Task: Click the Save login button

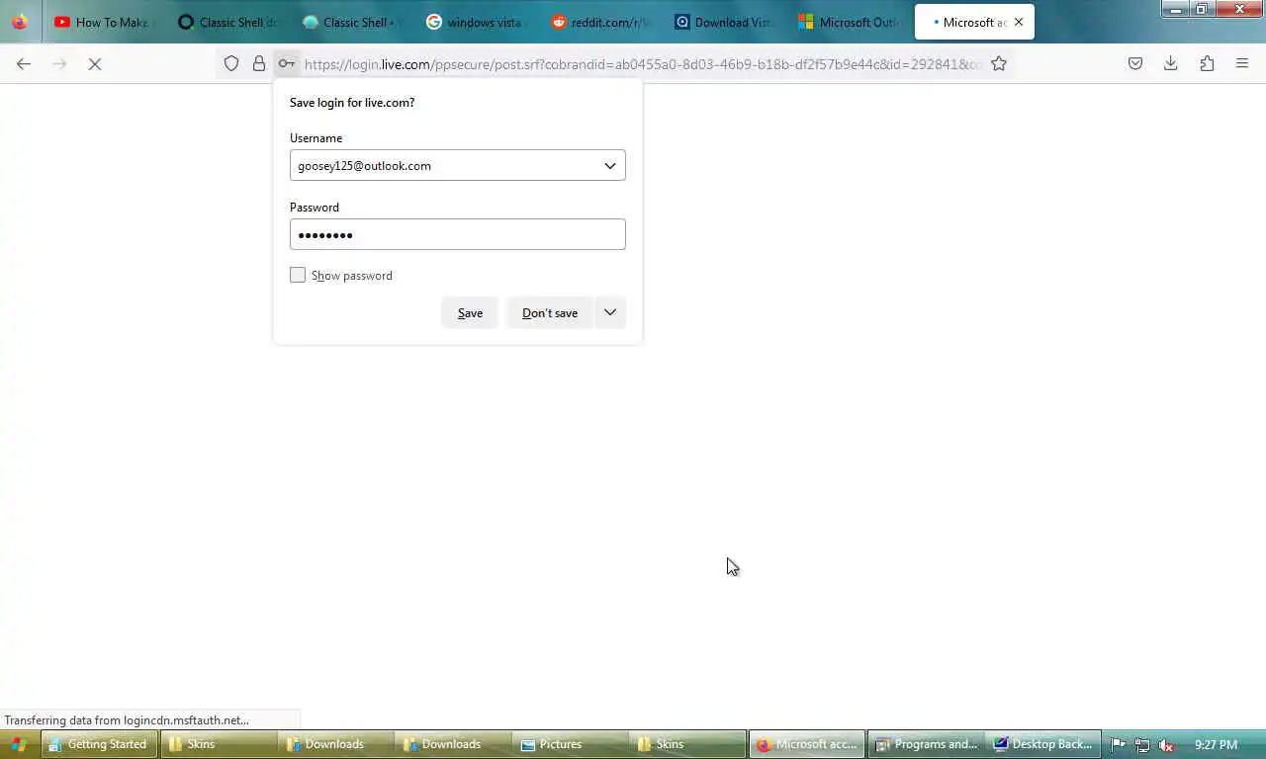Action: pos(470,312)
